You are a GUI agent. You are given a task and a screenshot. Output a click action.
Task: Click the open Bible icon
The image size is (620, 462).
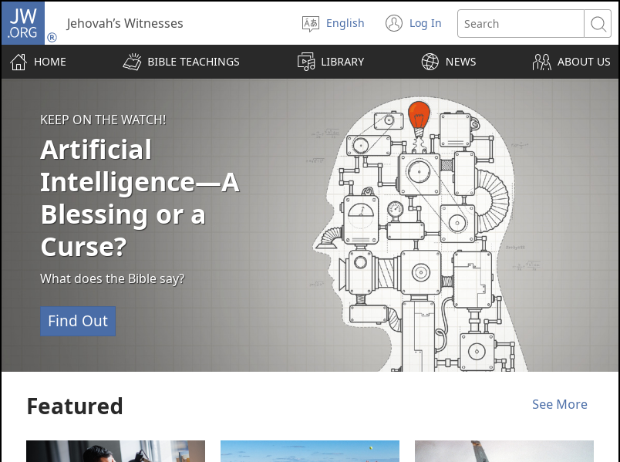tap(132, 62)
